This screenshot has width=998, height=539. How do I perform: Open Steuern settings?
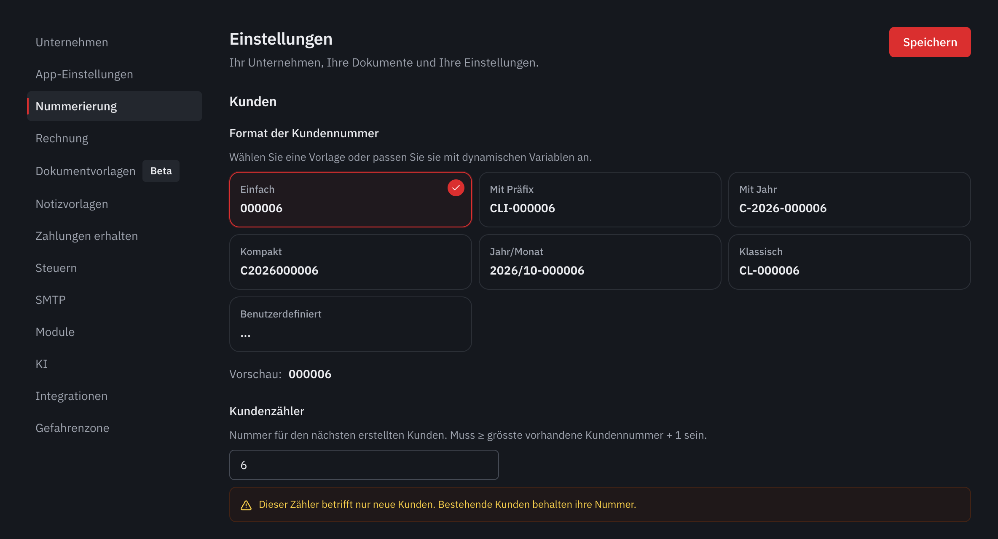pyautogui.click(x=115, y=268)
